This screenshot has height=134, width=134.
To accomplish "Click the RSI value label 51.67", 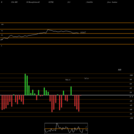I will point(83,32).
